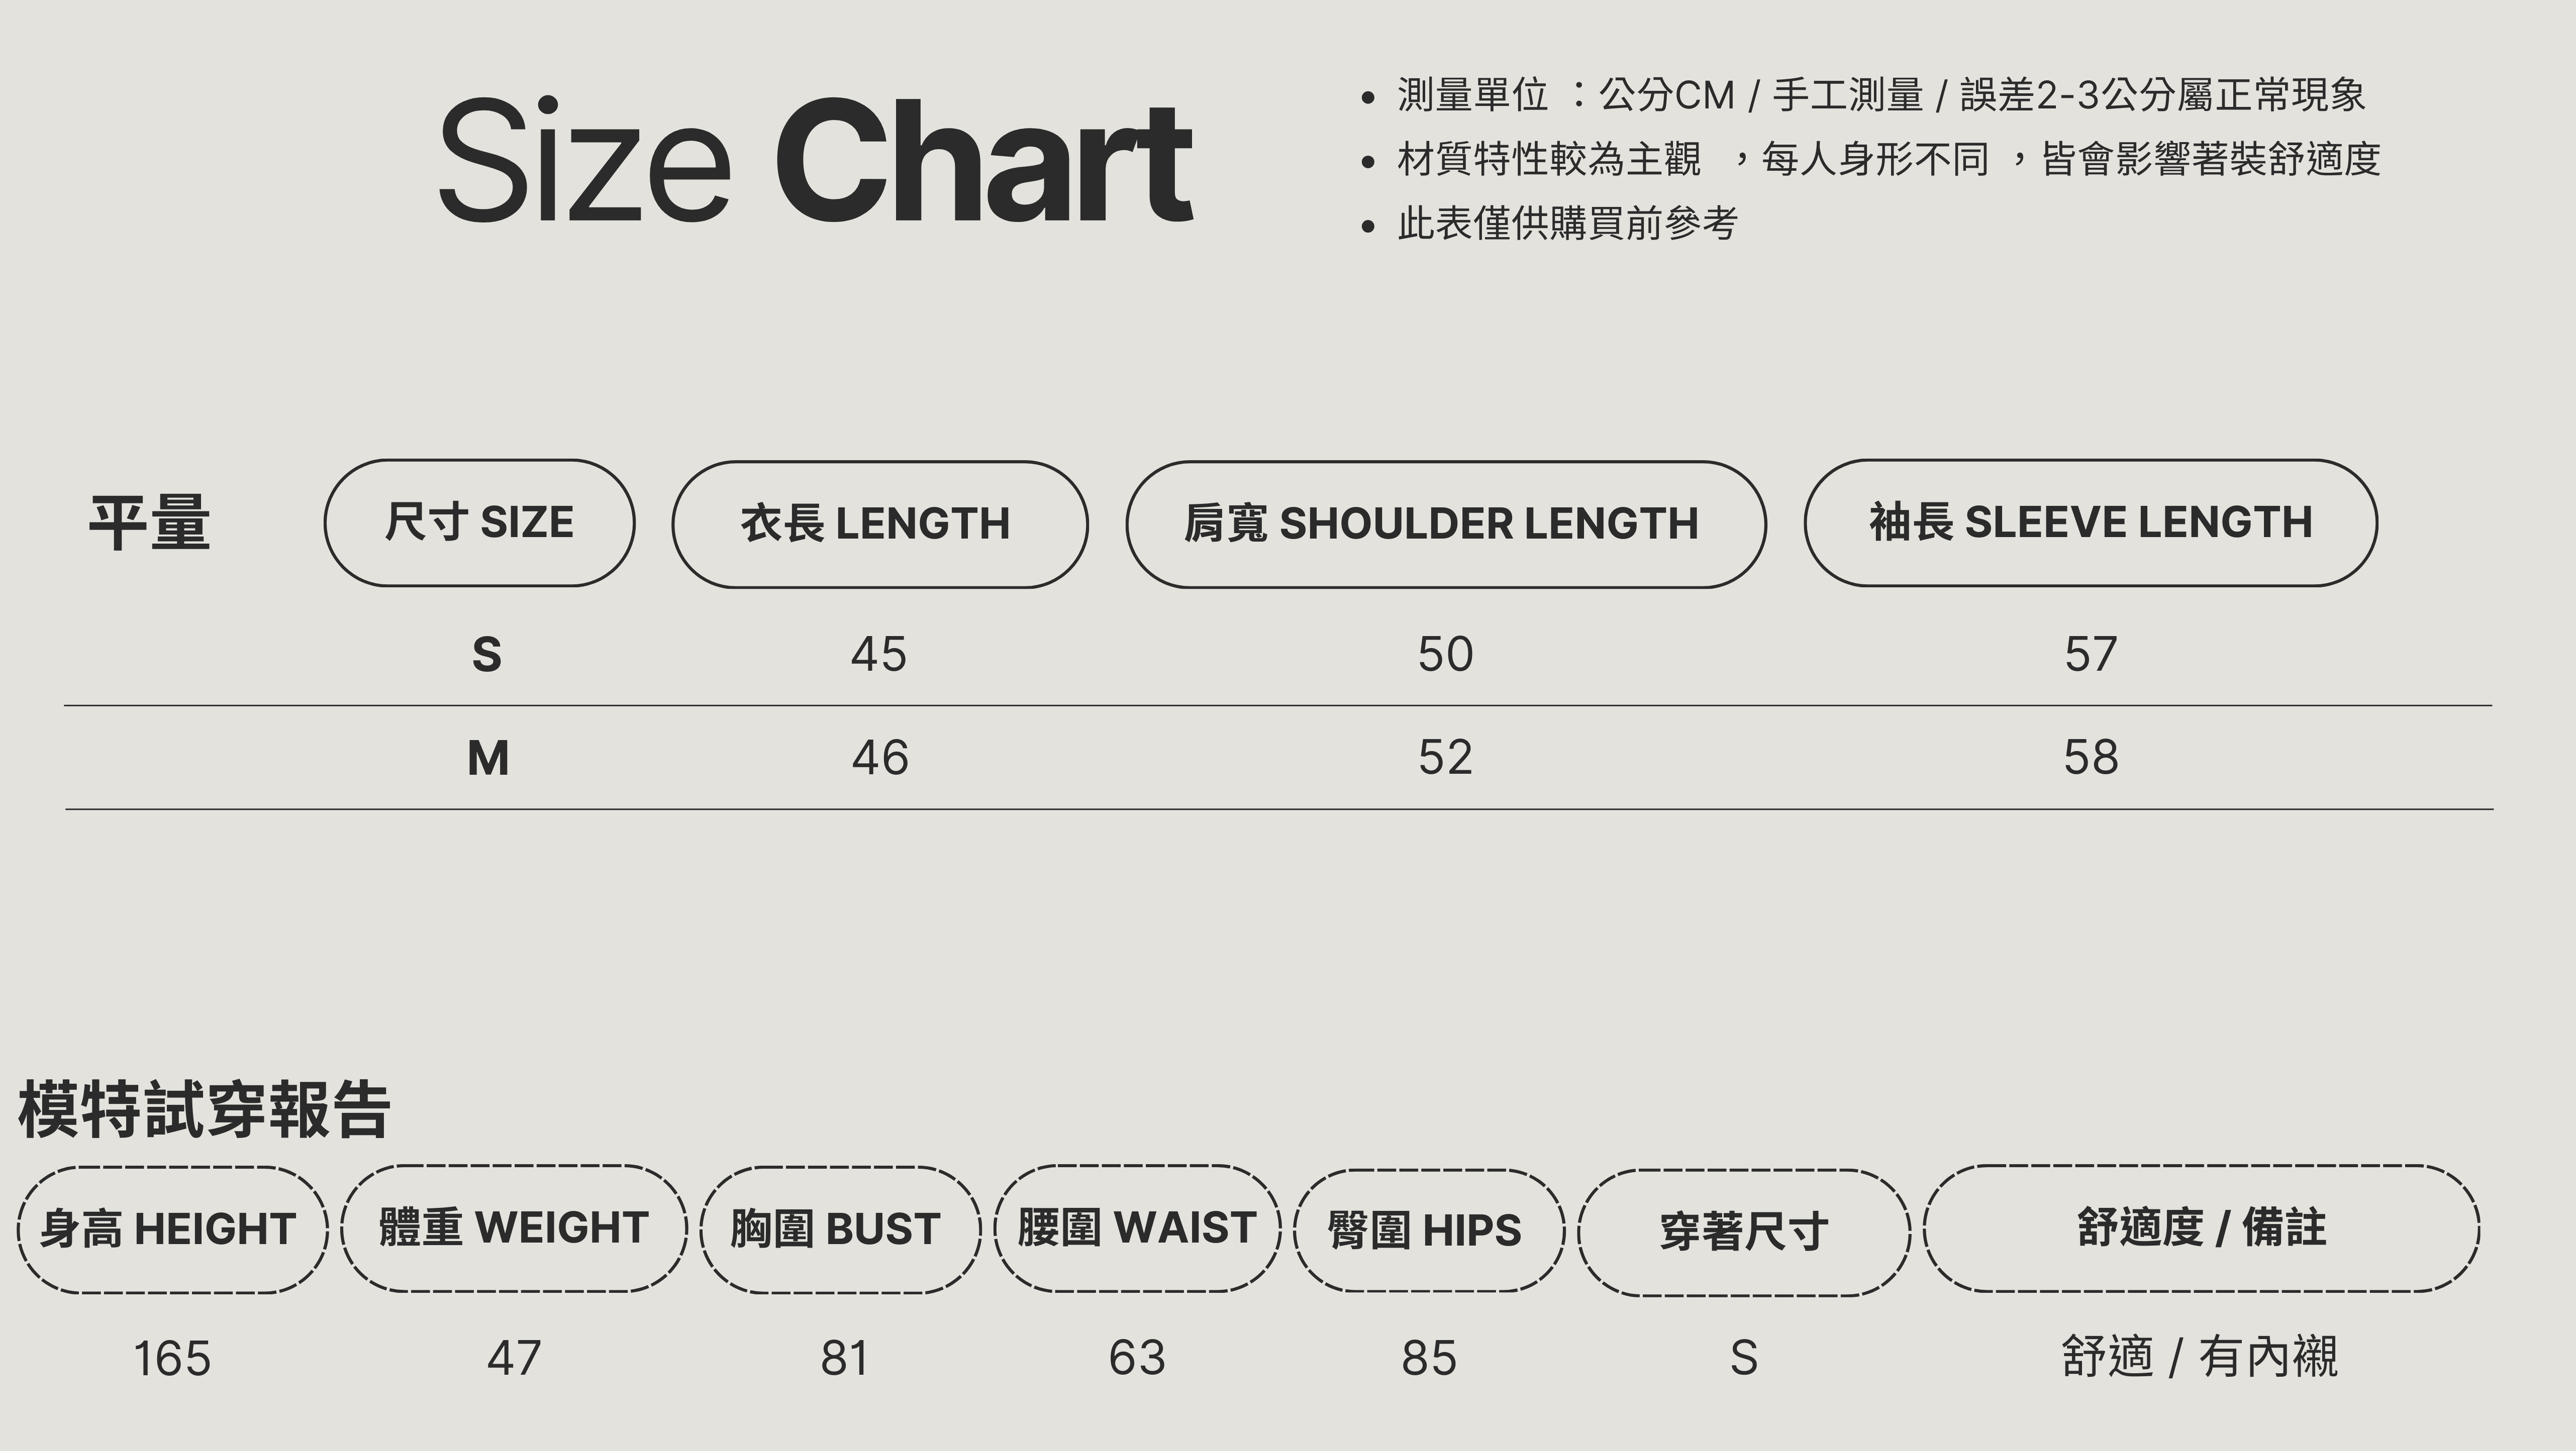The height and width of the screenshot is (1451, 2576).
Task: Click the 體重 WEIGHT dashed pill
Action: point(514,1228)
